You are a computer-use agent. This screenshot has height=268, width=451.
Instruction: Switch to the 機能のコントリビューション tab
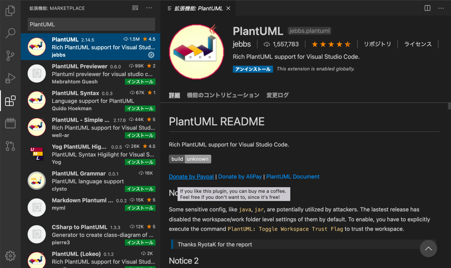pos(223,95)
